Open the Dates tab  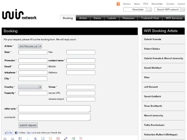[x=97, y=18]
